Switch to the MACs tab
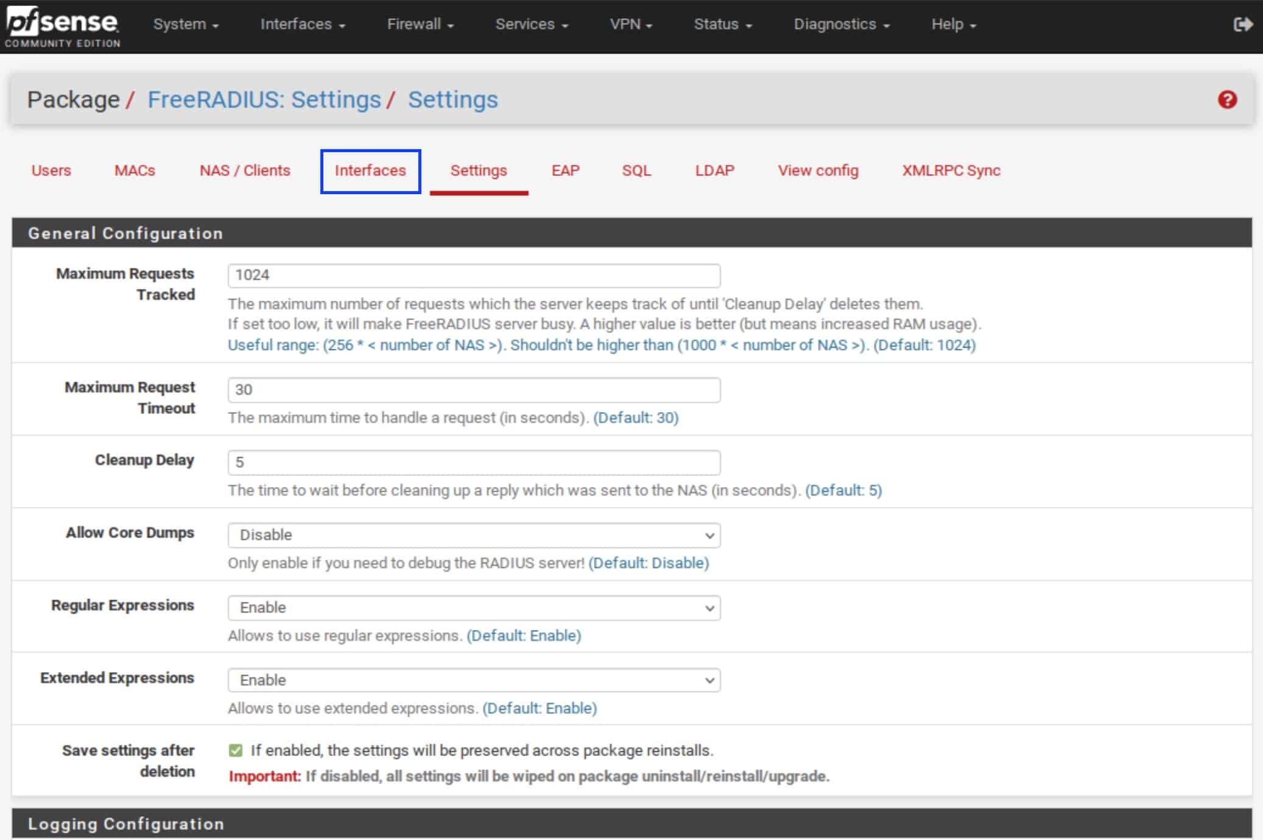 135,170
